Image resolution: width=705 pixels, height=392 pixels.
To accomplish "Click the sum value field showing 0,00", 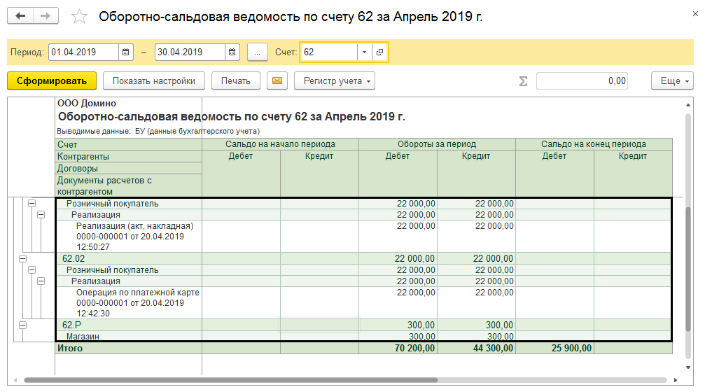I will 582,81.
